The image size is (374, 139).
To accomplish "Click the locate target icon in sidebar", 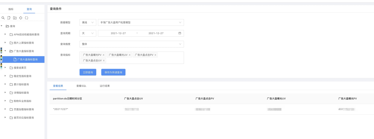I will pos(20,18).
